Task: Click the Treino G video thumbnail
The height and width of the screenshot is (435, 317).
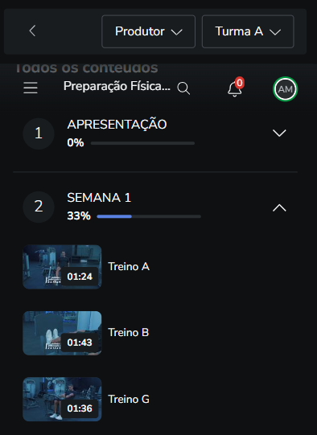Action: pos(62,399)
